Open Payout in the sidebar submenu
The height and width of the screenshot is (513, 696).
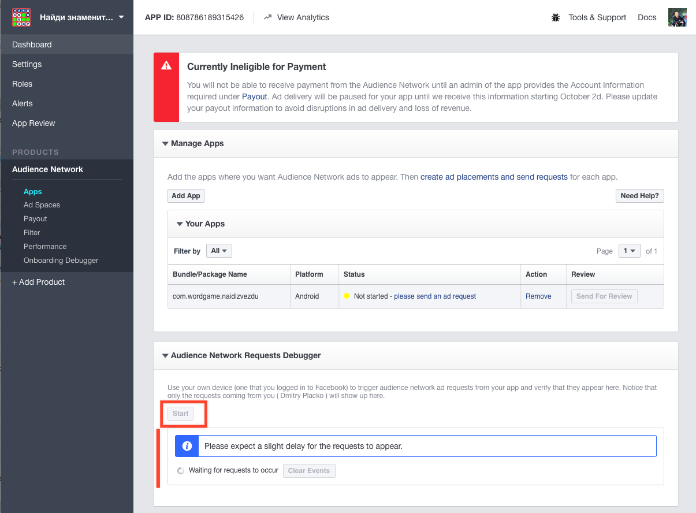tap(35, 219)
